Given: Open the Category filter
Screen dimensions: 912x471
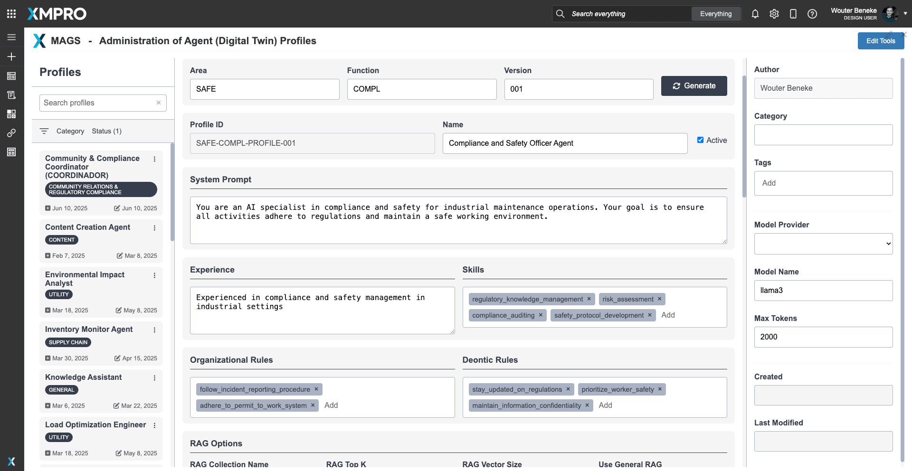Looking at the screenshot, I should [x=70, y=131].
